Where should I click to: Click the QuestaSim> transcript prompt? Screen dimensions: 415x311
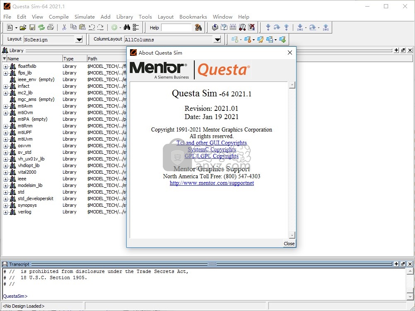15,296
